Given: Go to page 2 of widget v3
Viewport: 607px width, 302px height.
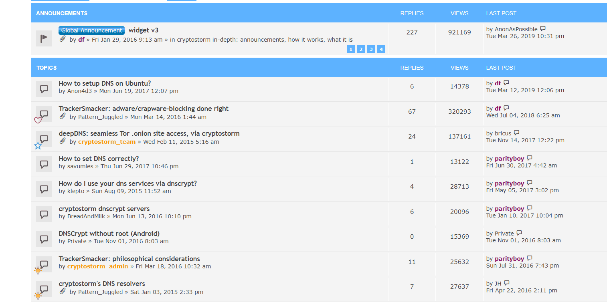Looking at the screenshot, I should click(x=361, y=49).
